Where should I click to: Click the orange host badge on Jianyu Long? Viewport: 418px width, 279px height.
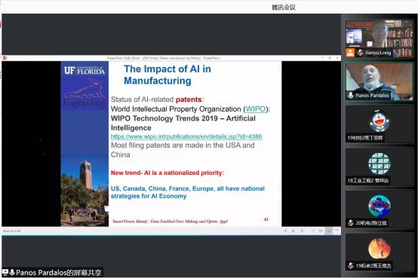pyautogui.click(x=350, y=53)
